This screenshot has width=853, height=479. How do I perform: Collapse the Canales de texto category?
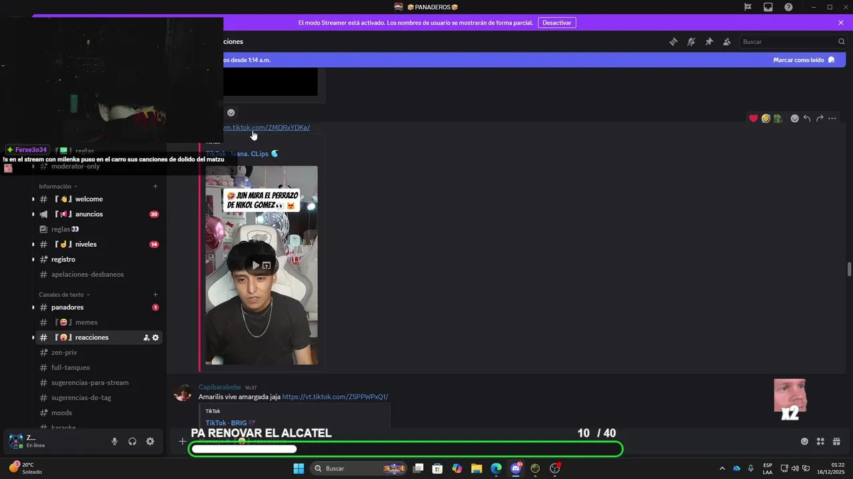click(65, 295)
